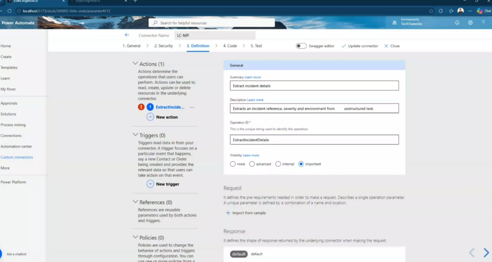Toggle the Swagger editor switch

tap(301, 46)
